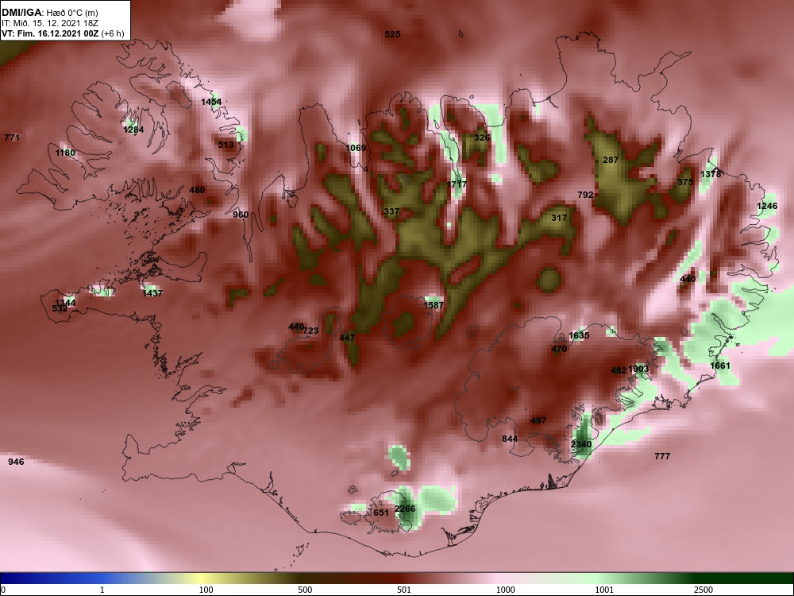Select the 1587 height value

pyautogui.click(x=434, y=305)
